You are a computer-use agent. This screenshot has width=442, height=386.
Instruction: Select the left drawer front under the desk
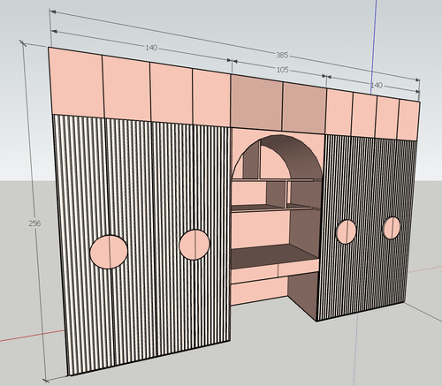(x=254, y=274)
